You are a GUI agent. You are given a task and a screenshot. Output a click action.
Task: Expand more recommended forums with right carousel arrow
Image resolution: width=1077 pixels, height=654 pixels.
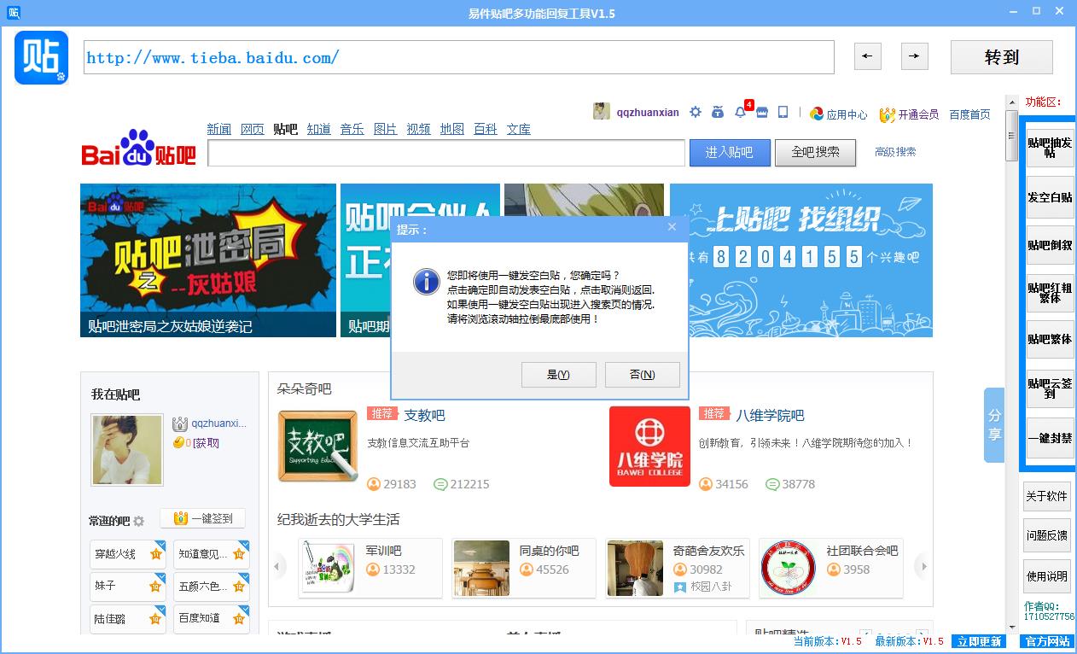point(923,565)
